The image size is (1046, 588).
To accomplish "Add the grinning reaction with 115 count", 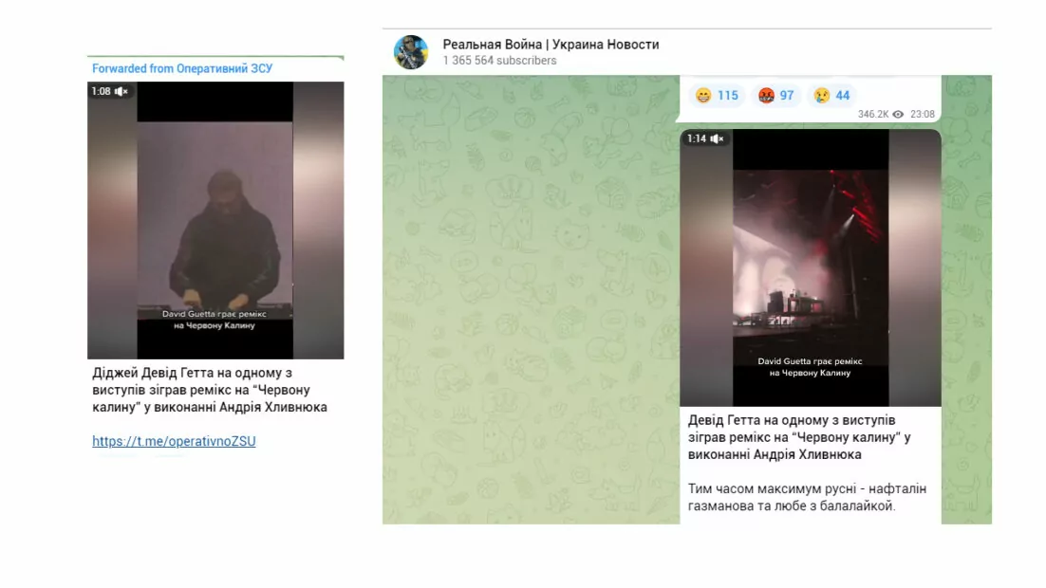I will pyautogui.click(x=718, y=96).
